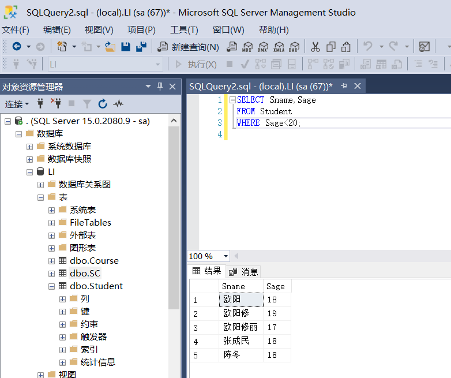Switch to the 结果 results tab
The image size is (451, 378).
(207, 271)
